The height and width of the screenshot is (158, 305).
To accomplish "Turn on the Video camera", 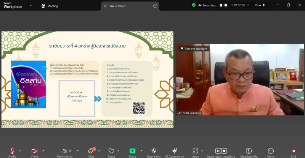I will pyautogui.click(x=34, y=151).
